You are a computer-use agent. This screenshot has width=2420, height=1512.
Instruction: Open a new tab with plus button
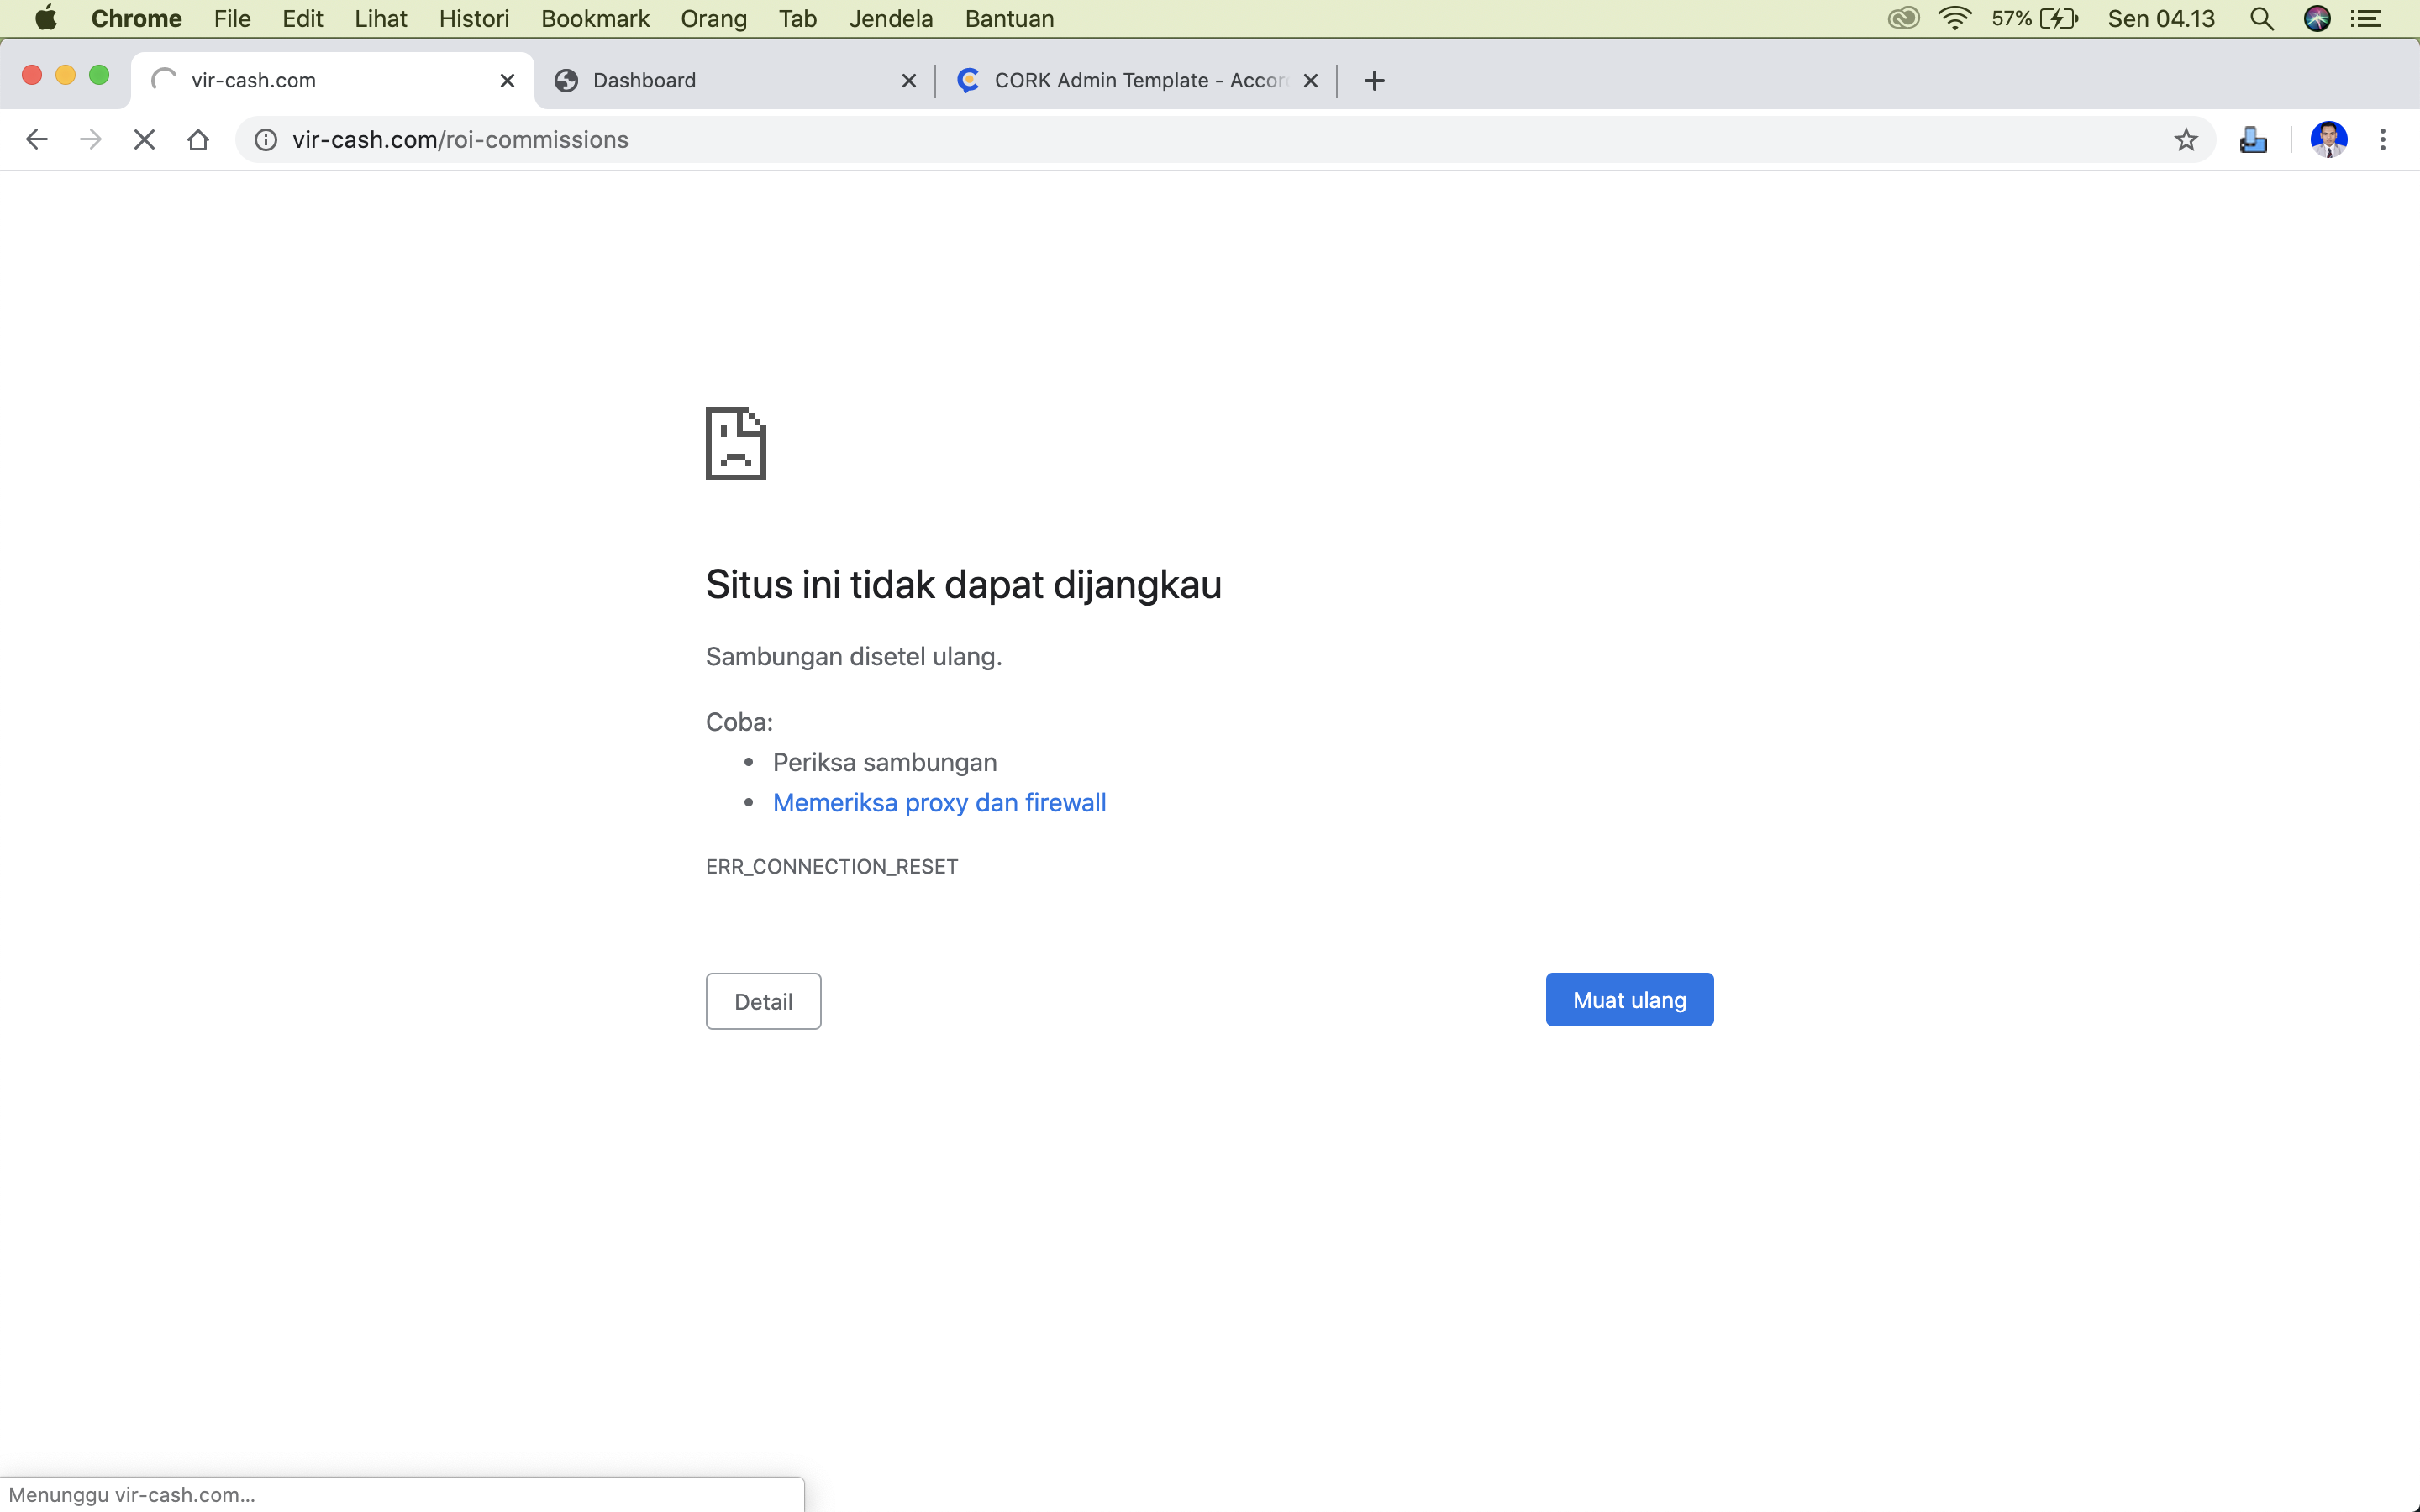click(1374, 80)
